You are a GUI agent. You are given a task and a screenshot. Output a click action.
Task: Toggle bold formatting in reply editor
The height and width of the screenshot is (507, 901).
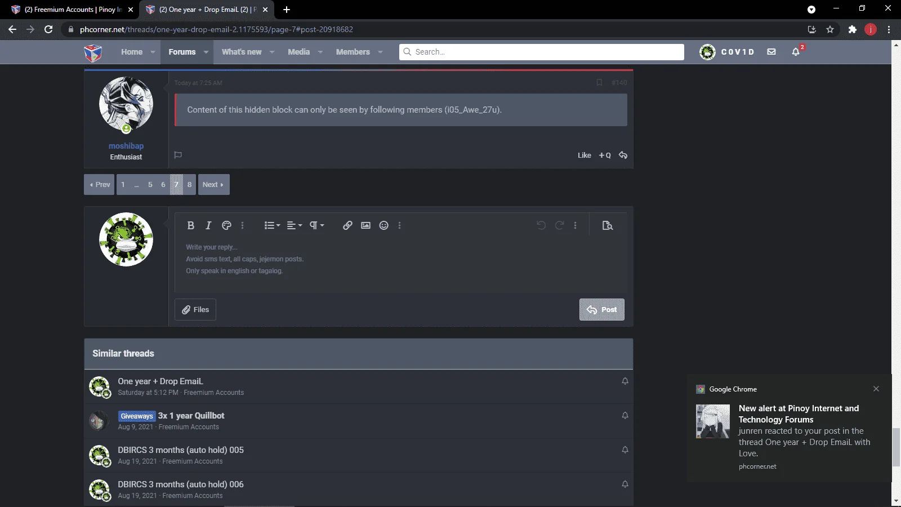[190, 225]
